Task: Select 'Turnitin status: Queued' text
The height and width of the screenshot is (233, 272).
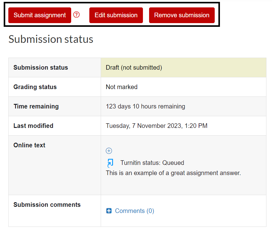Action: pyautogui.click(x=152, y=163)
